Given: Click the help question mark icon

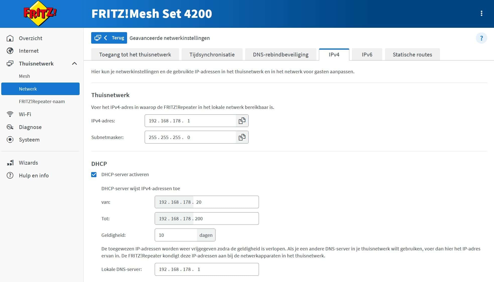Looking at the screenshot, I should coord(481,38).
